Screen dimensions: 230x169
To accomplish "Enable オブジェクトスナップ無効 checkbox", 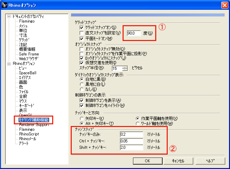I will 81,49.
